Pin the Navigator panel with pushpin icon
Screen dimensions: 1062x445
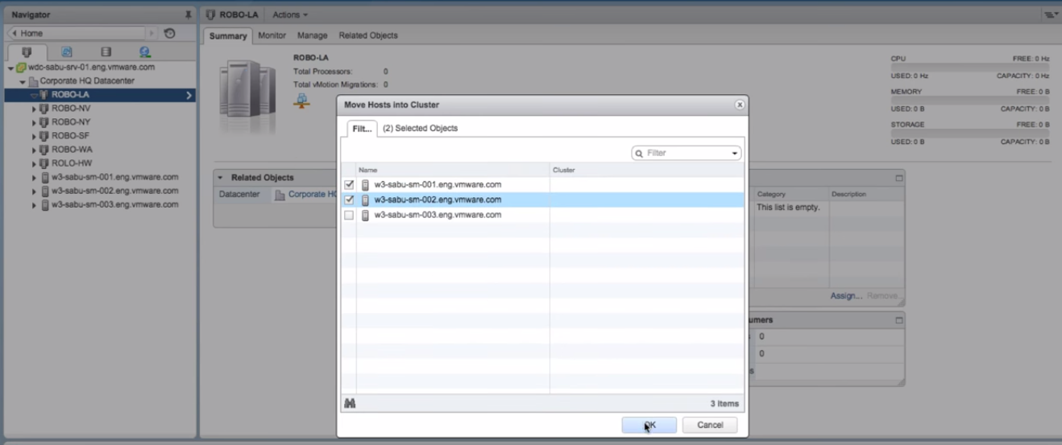(x=189, y=14)
